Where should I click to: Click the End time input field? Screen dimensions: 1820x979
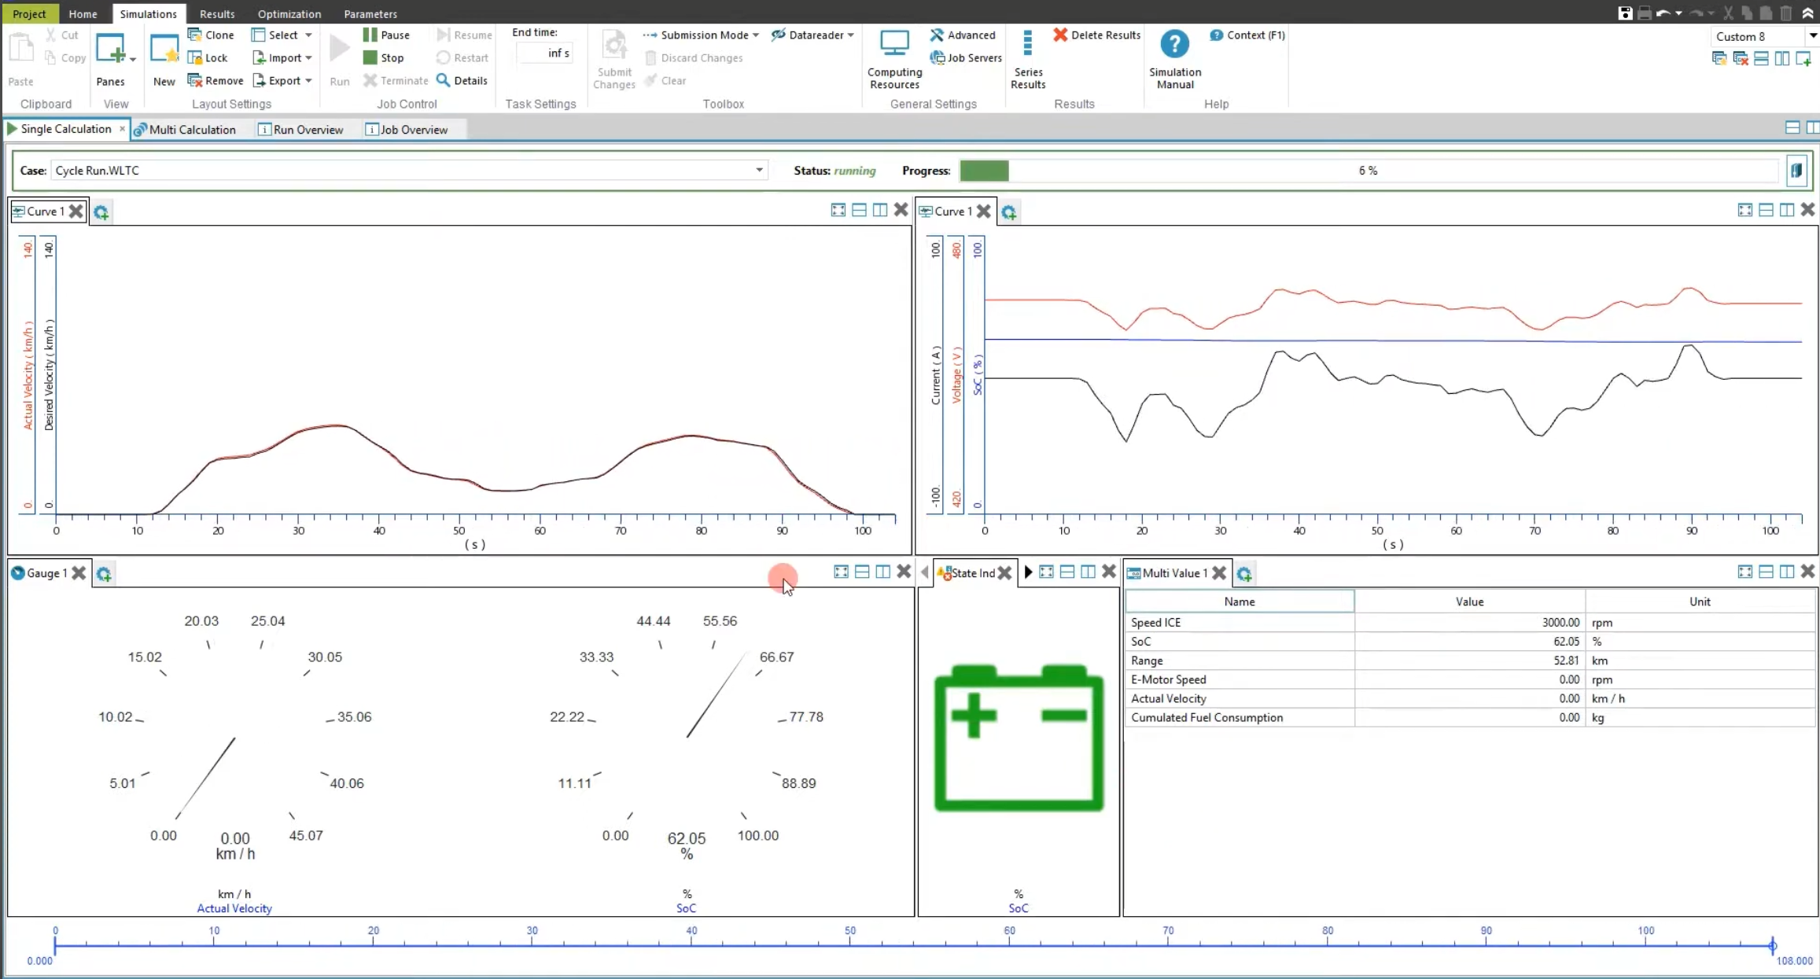tap(544, 53)
